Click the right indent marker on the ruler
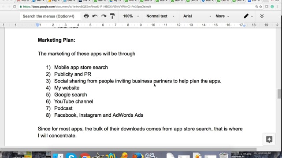 tap(244, 25)
